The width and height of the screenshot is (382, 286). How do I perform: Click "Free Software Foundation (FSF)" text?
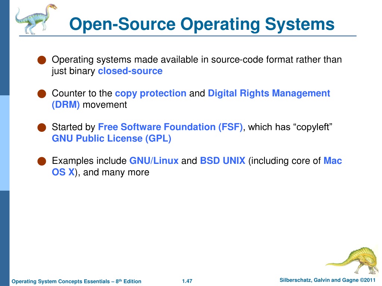(170, 127)
